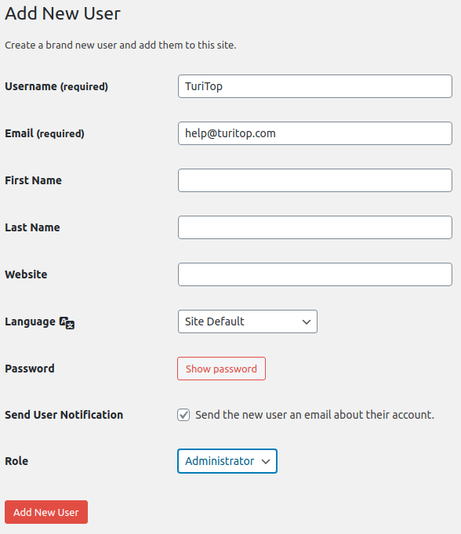Toggle the Send User Notification checkbox
461x534 pixels.
click(x=183, y=415)
